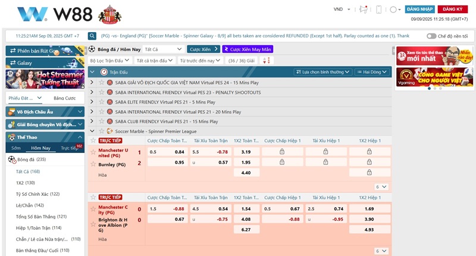This screenshot has width=476, height=256.
Task: Click the Cược Xiên May Mắn button
Action: pyautogui.click(x=248, y=49)
